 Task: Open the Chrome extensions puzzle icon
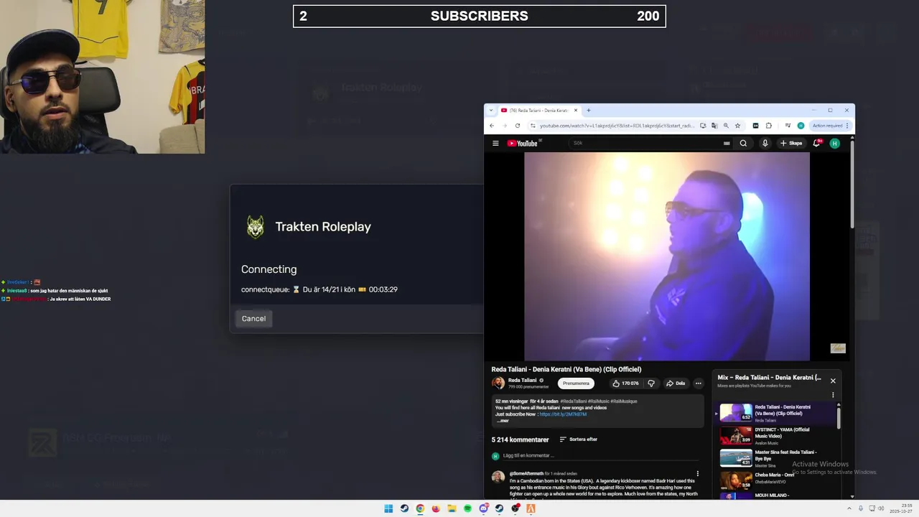tap(768, 126)
